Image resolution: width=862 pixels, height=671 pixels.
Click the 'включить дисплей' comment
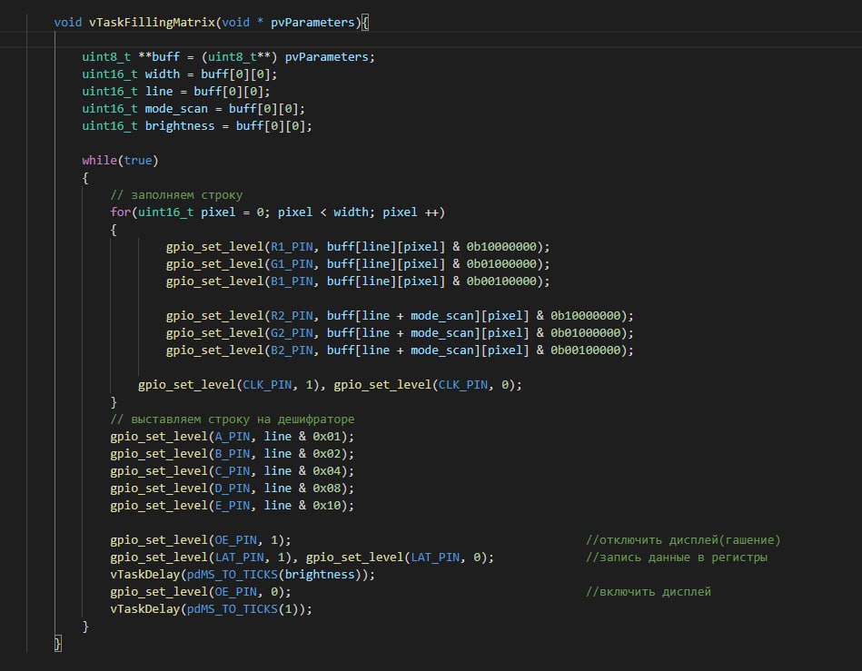point(649,591)
